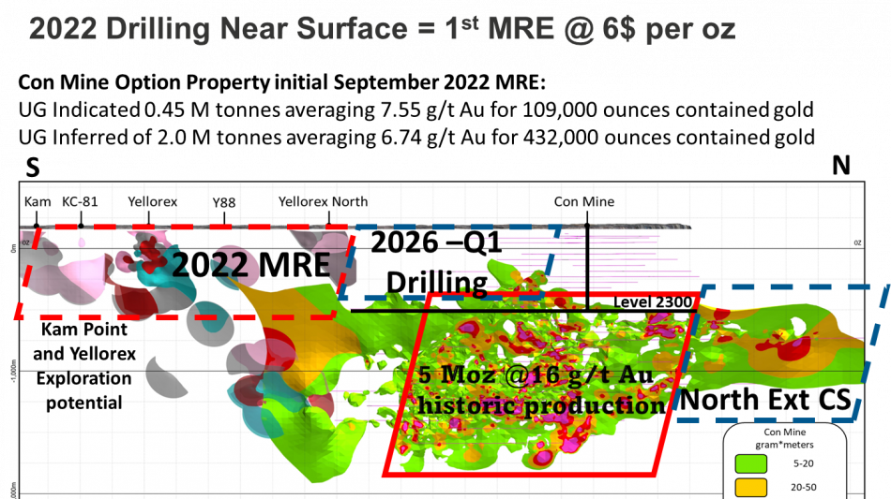
Task: Click the -1,000m depth axis label
Action: [12, 371]
